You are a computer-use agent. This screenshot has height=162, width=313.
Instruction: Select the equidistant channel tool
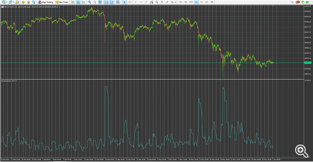pyautogui.click(x=151, y=2)
